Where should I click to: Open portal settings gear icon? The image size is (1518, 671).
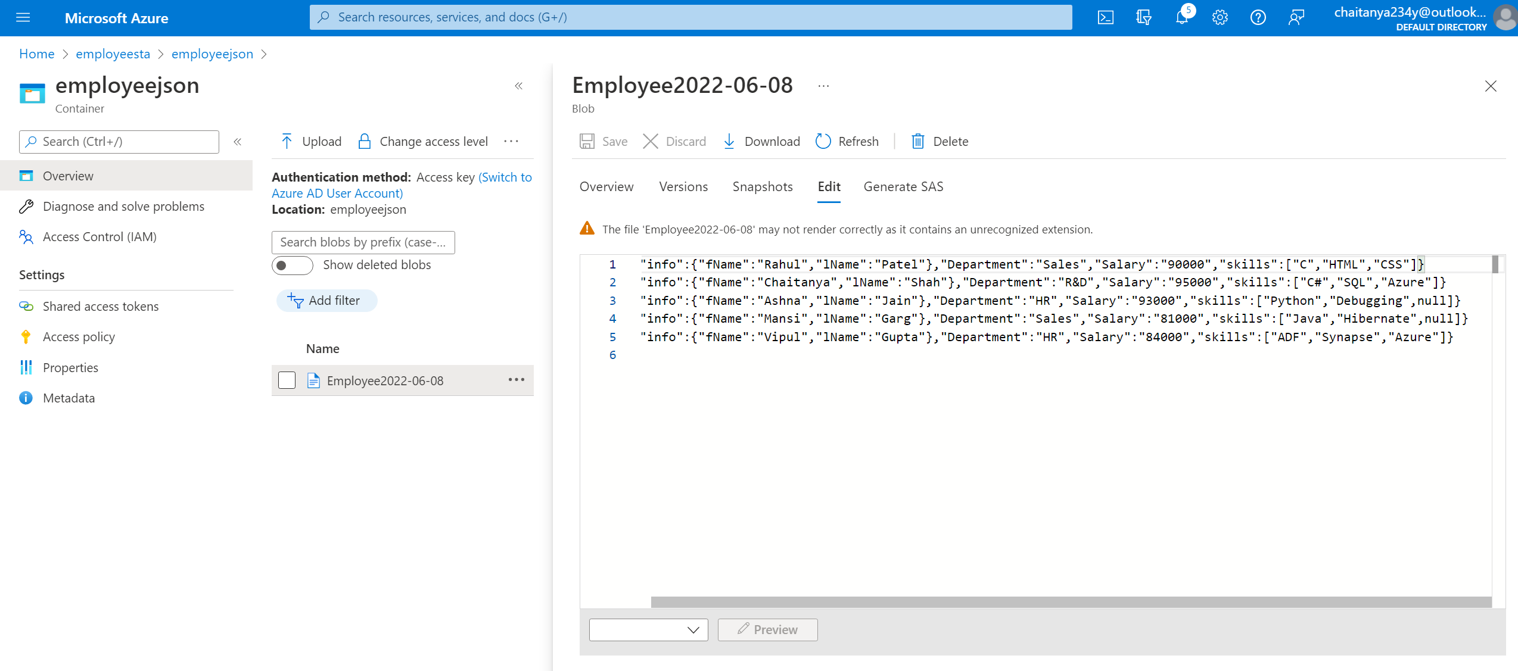pos(1220,17)
